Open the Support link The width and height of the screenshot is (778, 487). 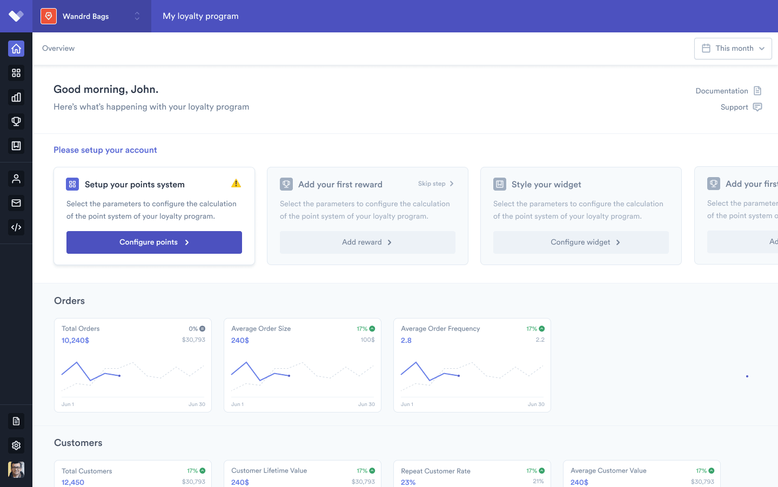741,107
